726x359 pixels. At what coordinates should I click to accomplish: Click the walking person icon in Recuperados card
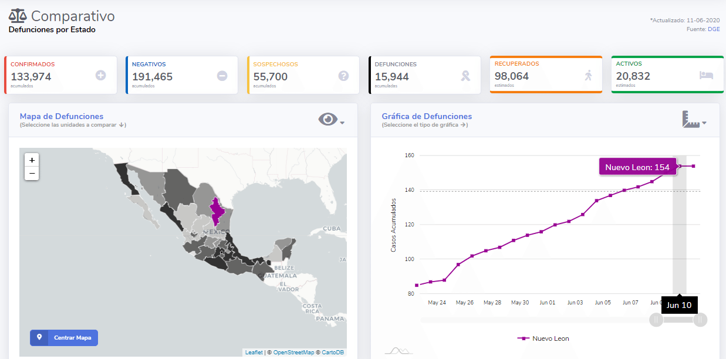point(589,75)
